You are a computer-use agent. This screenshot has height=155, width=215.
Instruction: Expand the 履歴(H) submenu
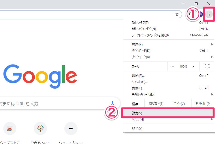coord(169,44)
